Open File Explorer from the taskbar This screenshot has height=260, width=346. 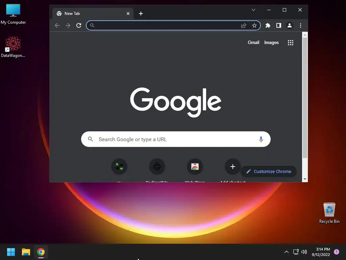26,252
